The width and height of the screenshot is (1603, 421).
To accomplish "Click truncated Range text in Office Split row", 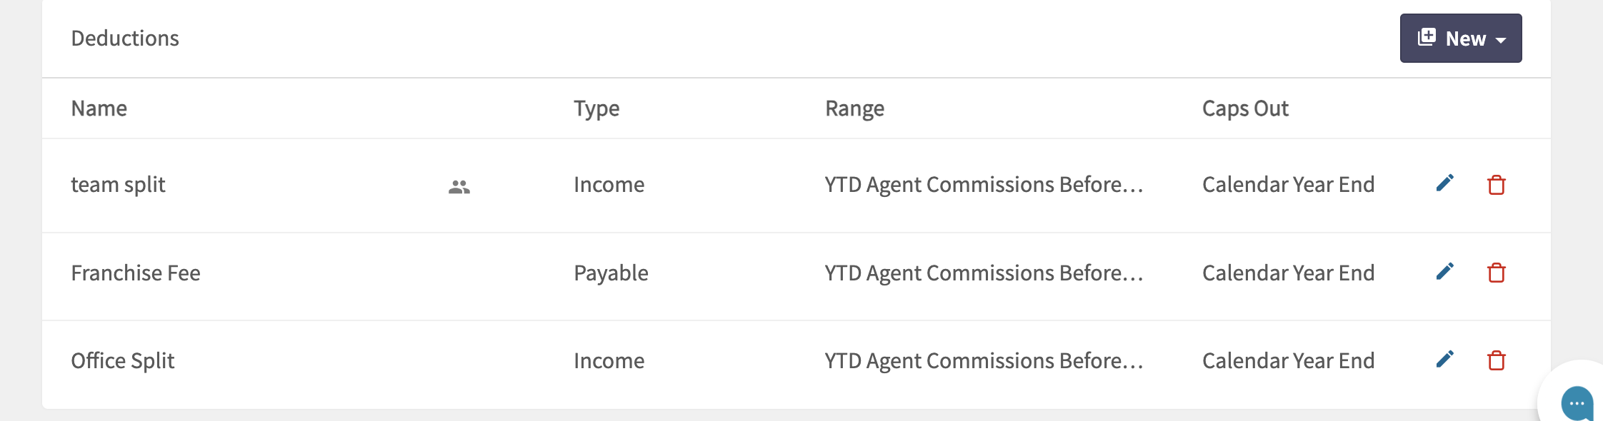I will tap(984, 360).
